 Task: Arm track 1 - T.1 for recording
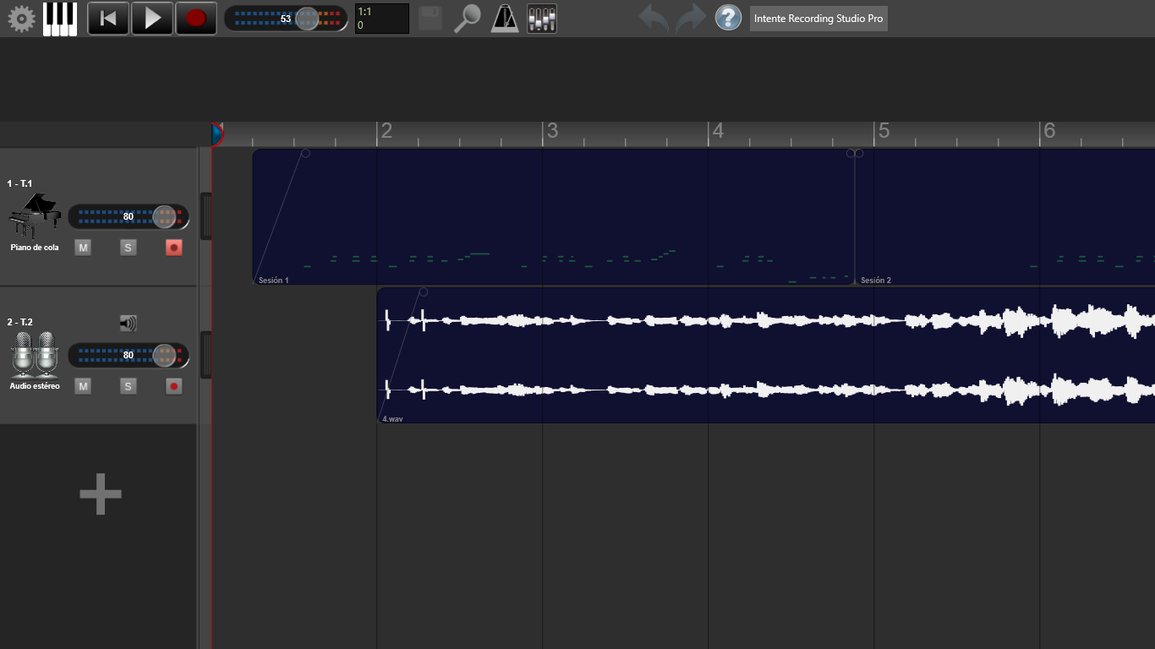point(174,248)
